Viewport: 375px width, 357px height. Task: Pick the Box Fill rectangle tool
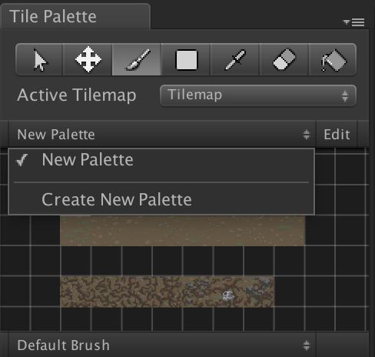(186, 60)
